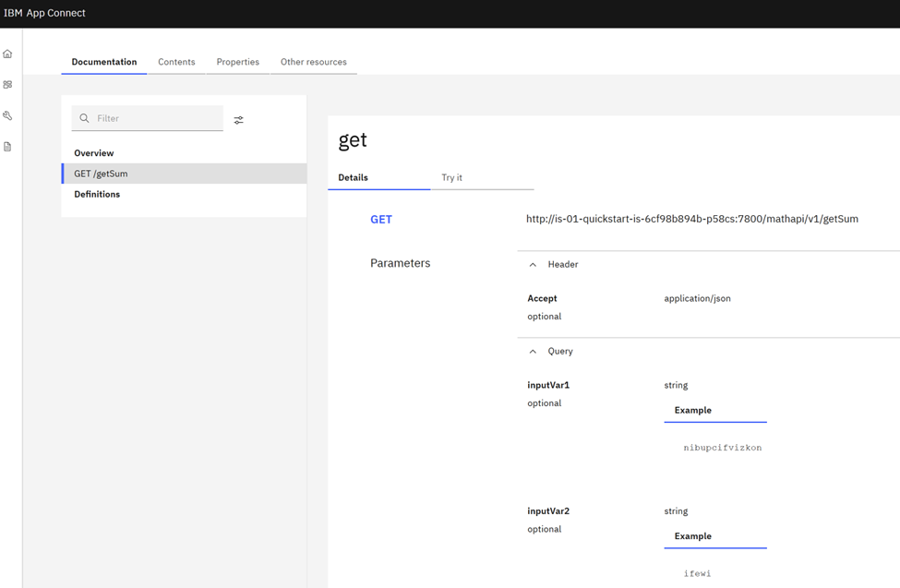The height and width of the screenshot is (588, 900).
Task: Click the inputVar1 parameter name
Action: (x=548, y=385)
